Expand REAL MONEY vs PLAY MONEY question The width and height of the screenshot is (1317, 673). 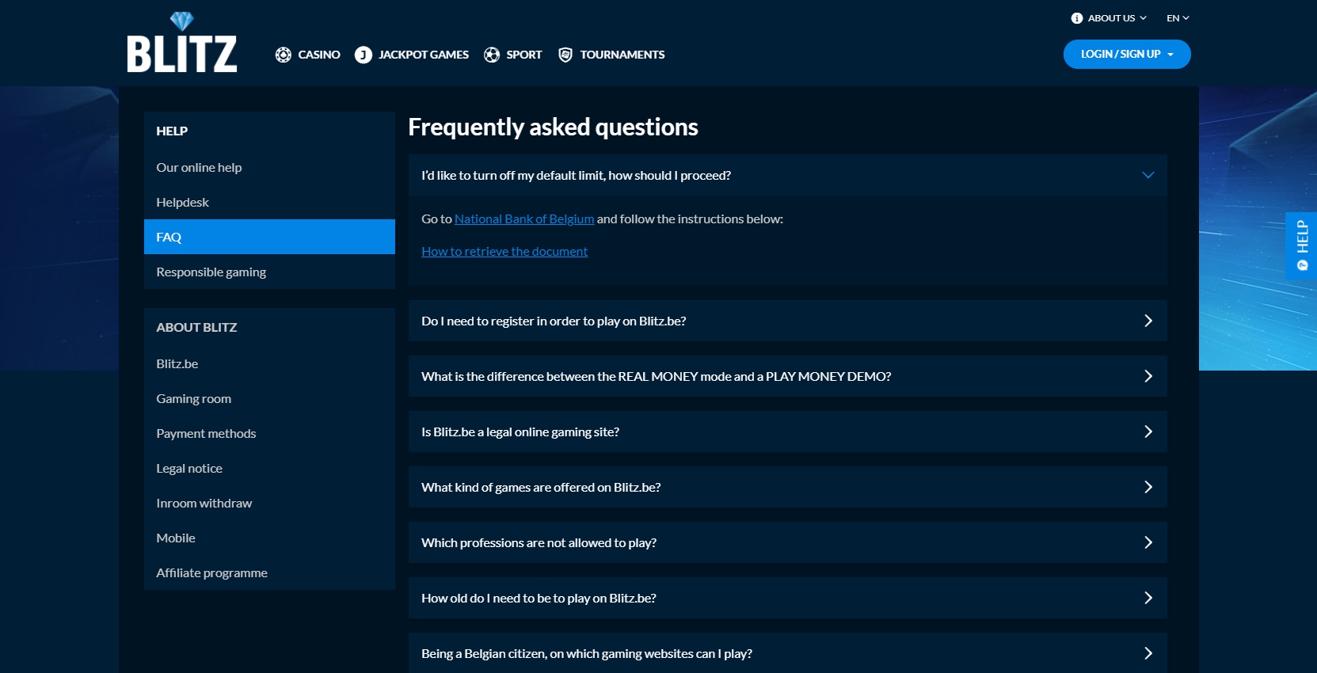pyautogui.click(x=788, y=376)
